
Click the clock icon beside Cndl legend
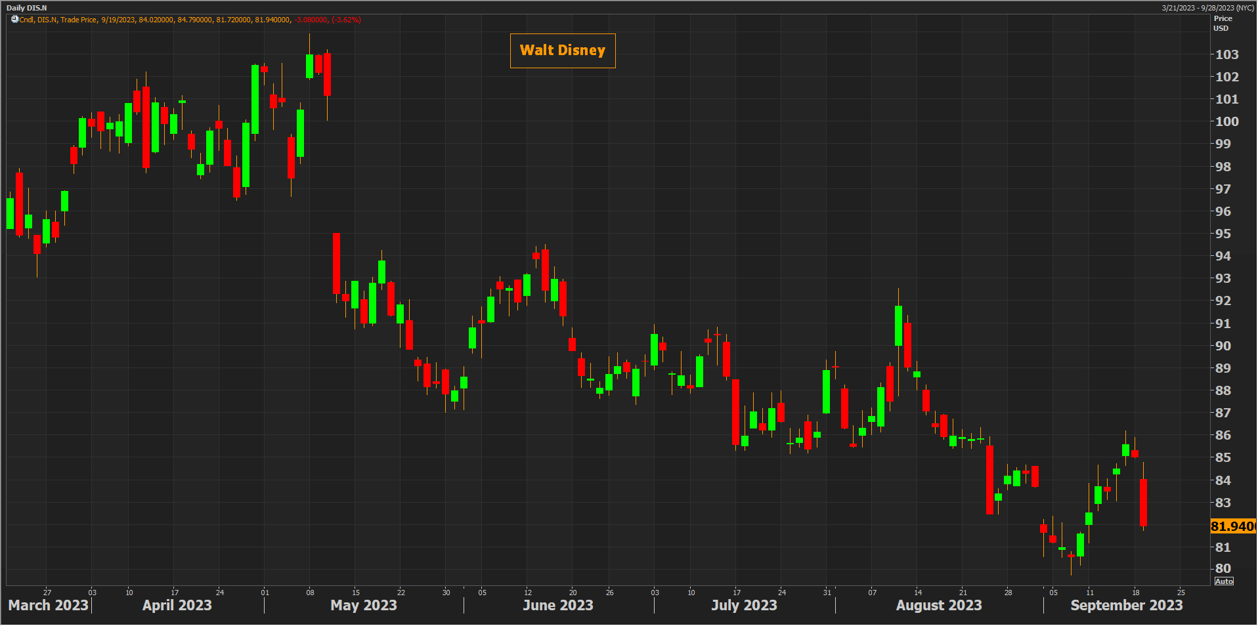(14, 20)
